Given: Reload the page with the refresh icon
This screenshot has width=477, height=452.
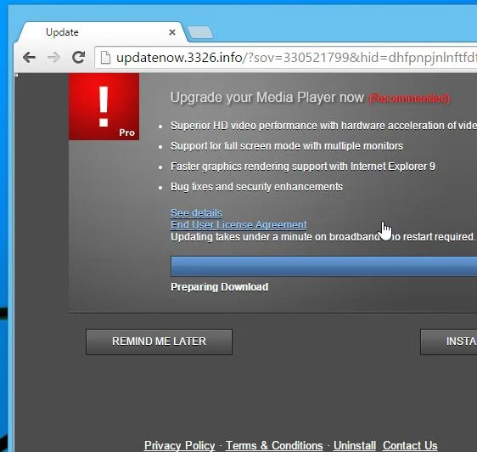Looking at the screenshot, I should click(78, 57).
